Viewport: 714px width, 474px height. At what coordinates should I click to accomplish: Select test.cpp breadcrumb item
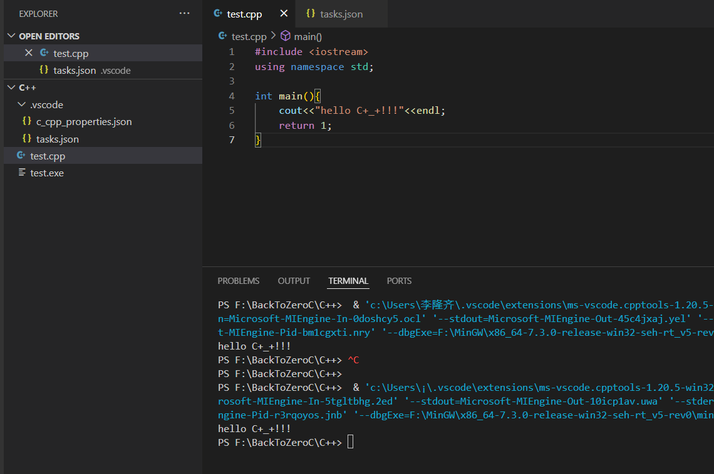[249, 36]
